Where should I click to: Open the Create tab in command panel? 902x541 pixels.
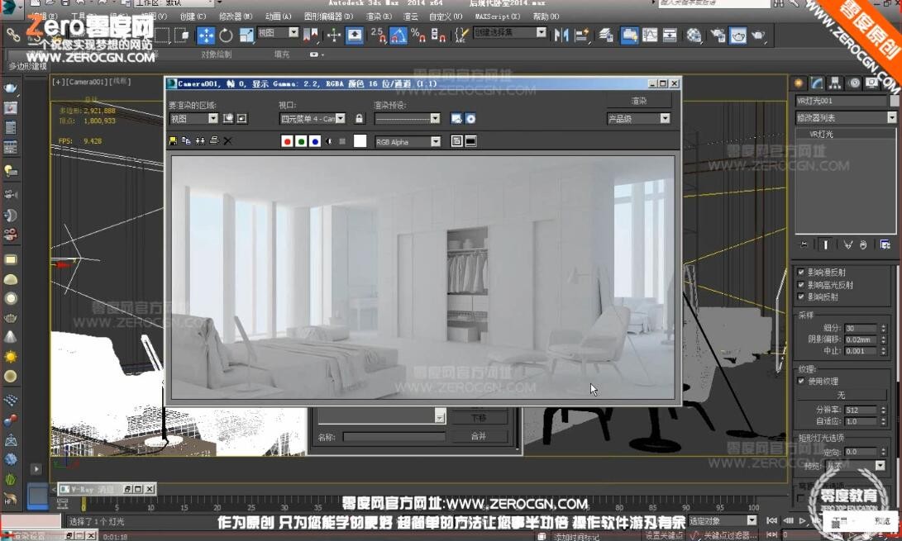799,83
